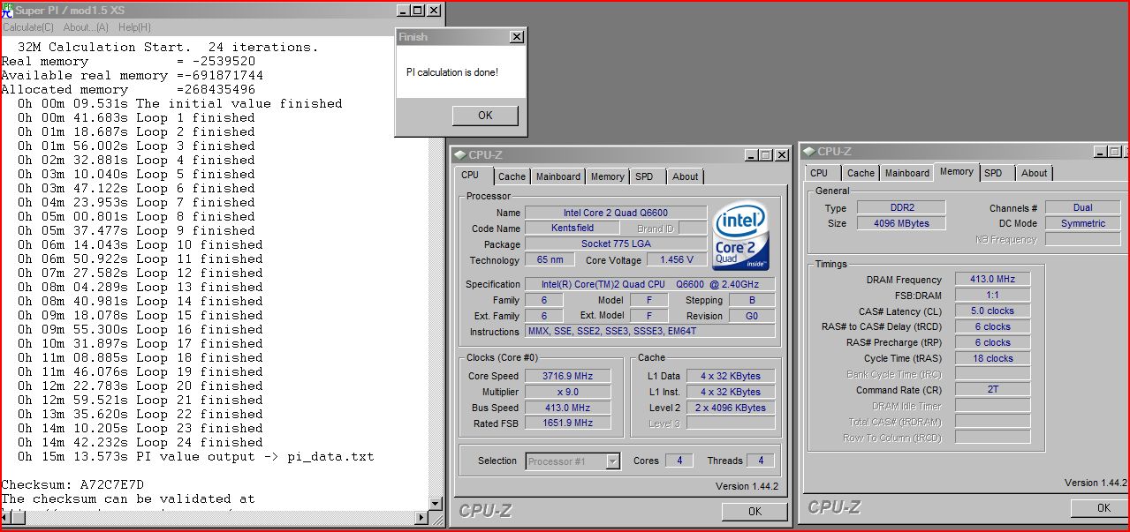
Task: Click the Super PI title bar icon
Action: (x=7, y=11)
